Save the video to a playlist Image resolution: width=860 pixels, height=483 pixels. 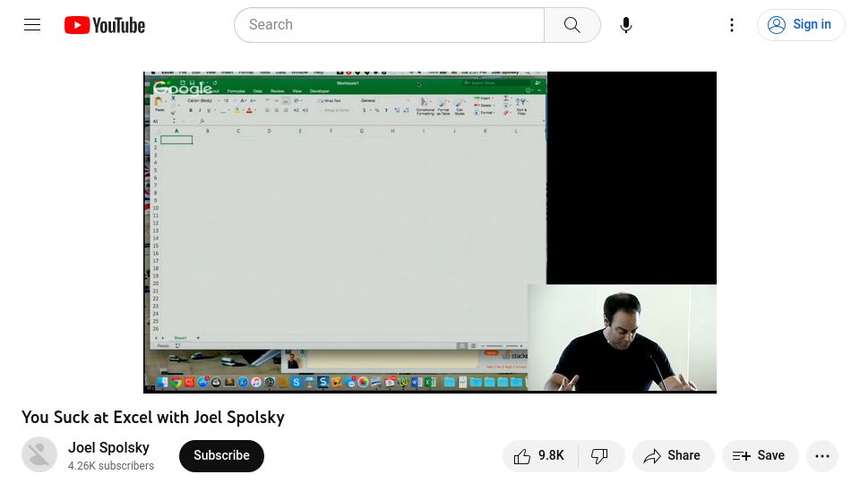coord(760,455)
